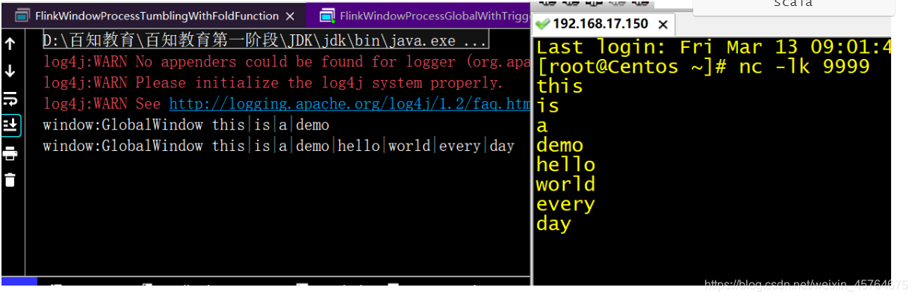This screenshot has height=299, width=915.
Task: Click output line 'window:GlobalWindow this|is|a|demo'
Action: tap(186, 124)
